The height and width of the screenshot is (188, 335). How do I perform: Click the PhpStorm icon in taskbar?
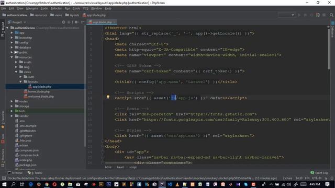(x=162, y=184)
